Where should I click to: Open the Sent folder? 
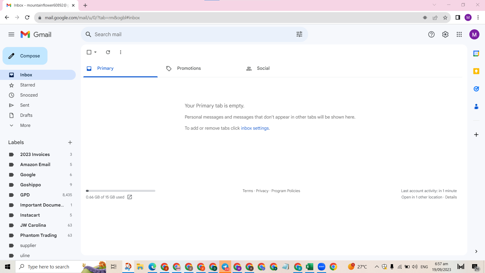point(25,105)
